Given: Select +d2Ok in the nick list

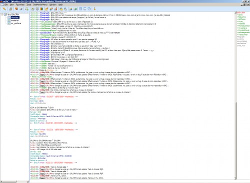Looking at the screenshot, I should pos(240,15).
